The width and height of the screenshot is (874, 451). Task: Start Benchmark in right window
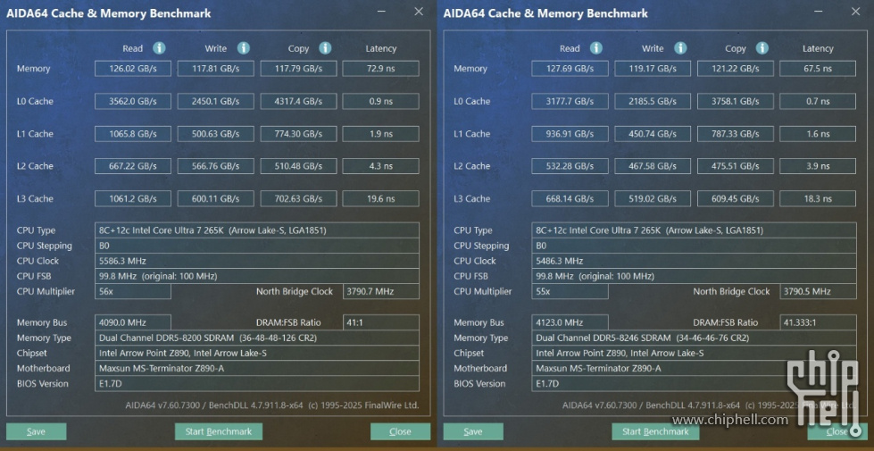(x=655, y=431)
